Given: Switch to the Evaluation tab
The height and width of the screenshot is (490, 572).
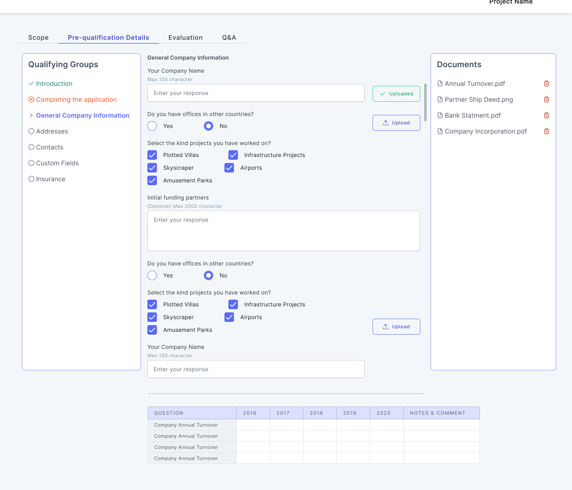Looking at the screenshot, I should pyautogui.click(x=186, y=37).
